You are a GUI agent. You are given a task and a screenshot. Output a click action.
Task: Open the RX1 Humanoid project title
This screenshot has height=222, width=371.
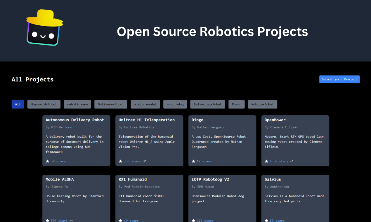point(133,179)
